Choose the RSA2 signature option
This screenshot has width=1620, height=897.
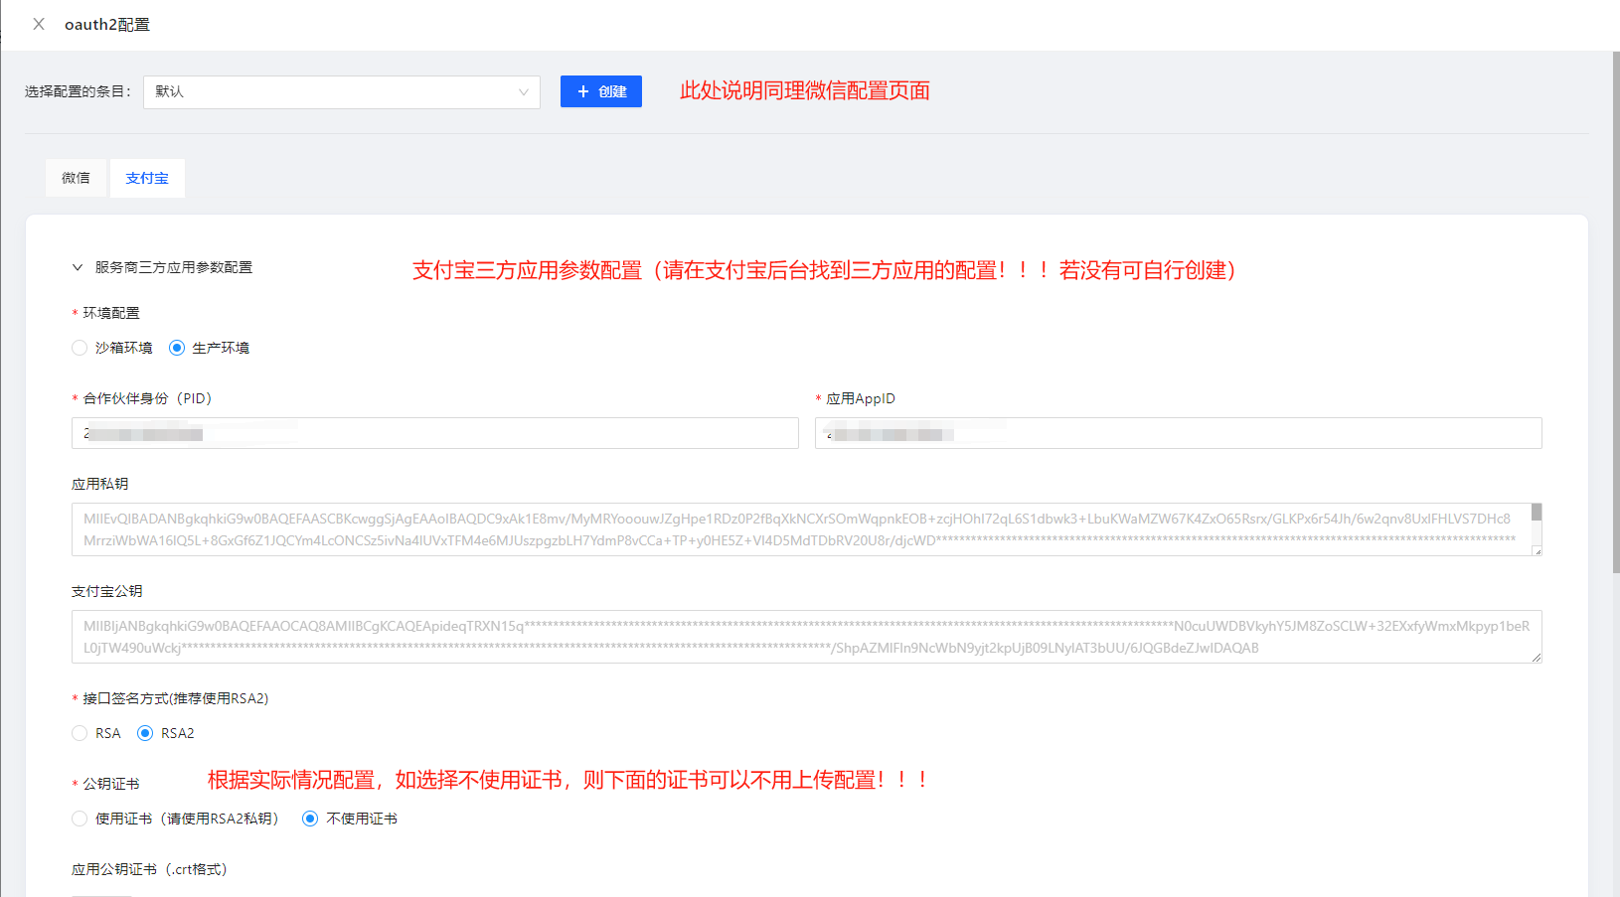coord(145,733)
